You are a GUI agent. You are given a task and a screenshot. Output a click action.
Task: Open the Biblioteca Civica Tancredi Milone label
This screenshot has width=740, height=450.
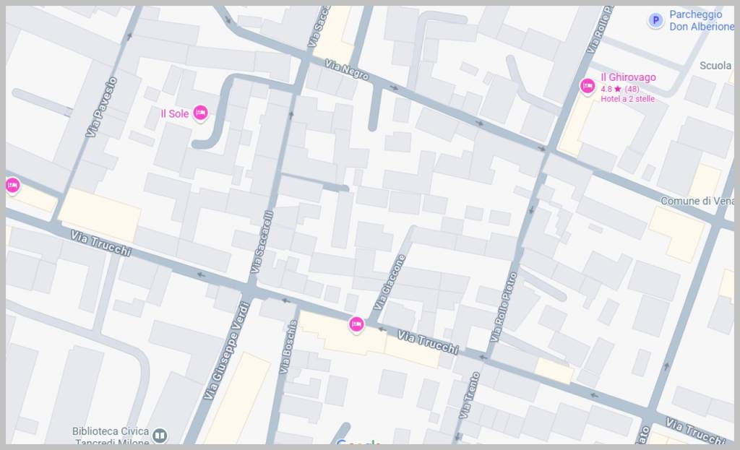108,436
